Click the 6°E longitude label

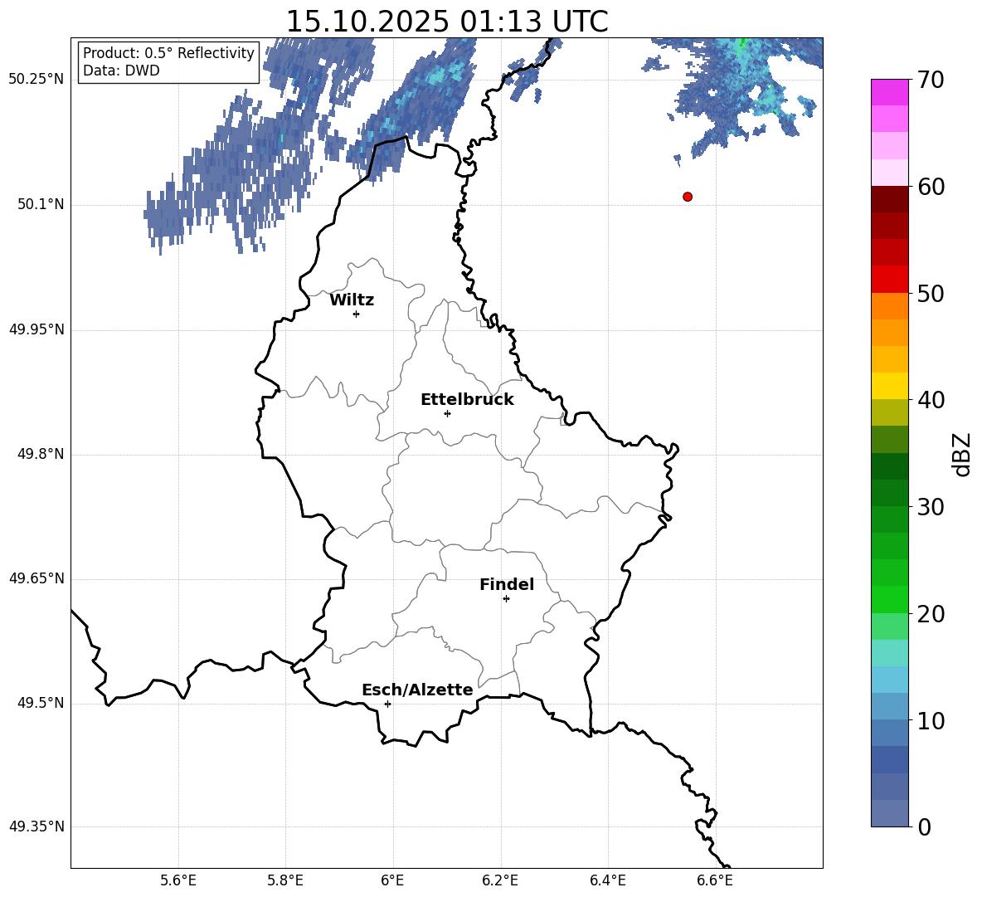click(x=392, y=880)
